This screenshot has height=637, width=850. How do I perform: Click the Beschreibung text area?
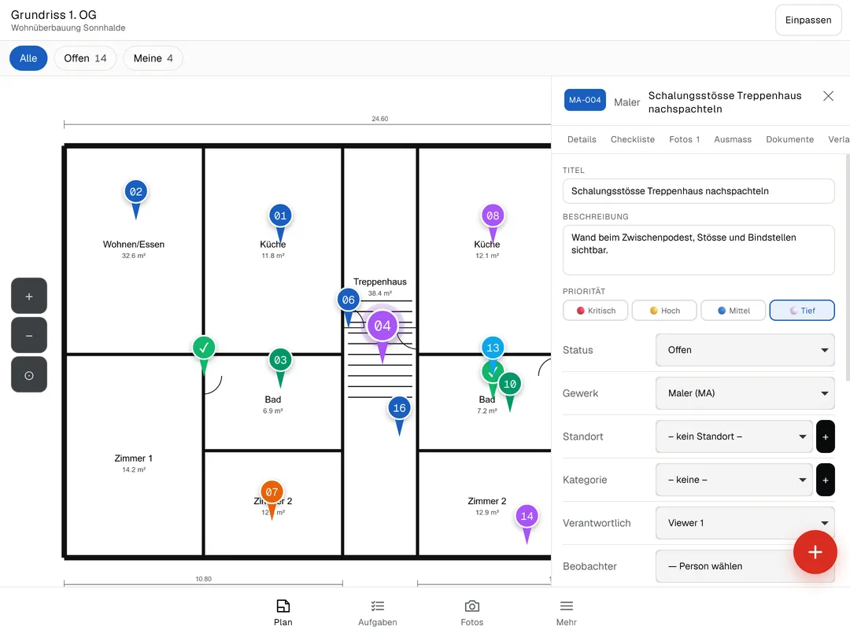point(698,250)
